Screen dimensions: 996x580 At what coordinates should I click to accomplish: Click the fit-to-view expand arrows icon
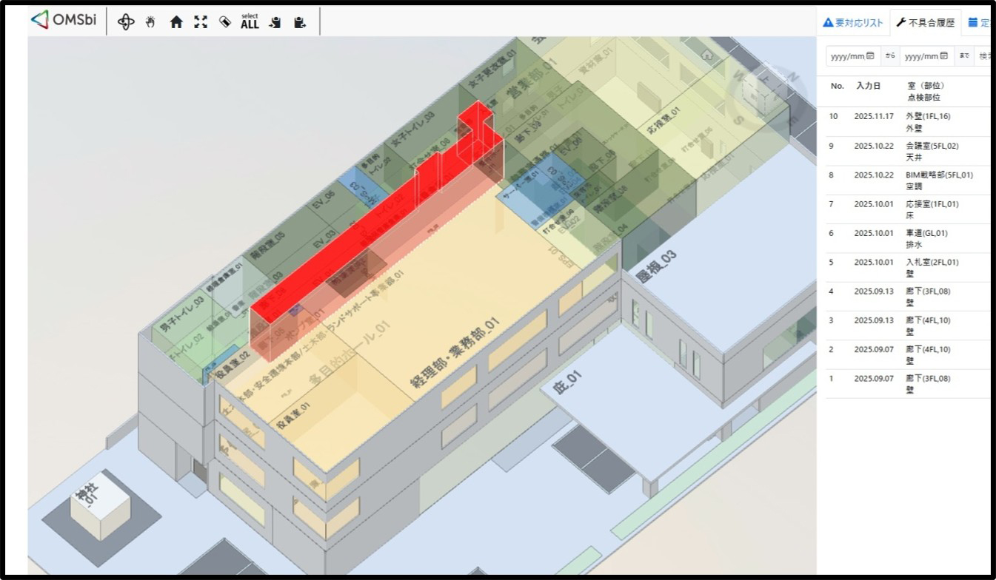tap(201, 22)
